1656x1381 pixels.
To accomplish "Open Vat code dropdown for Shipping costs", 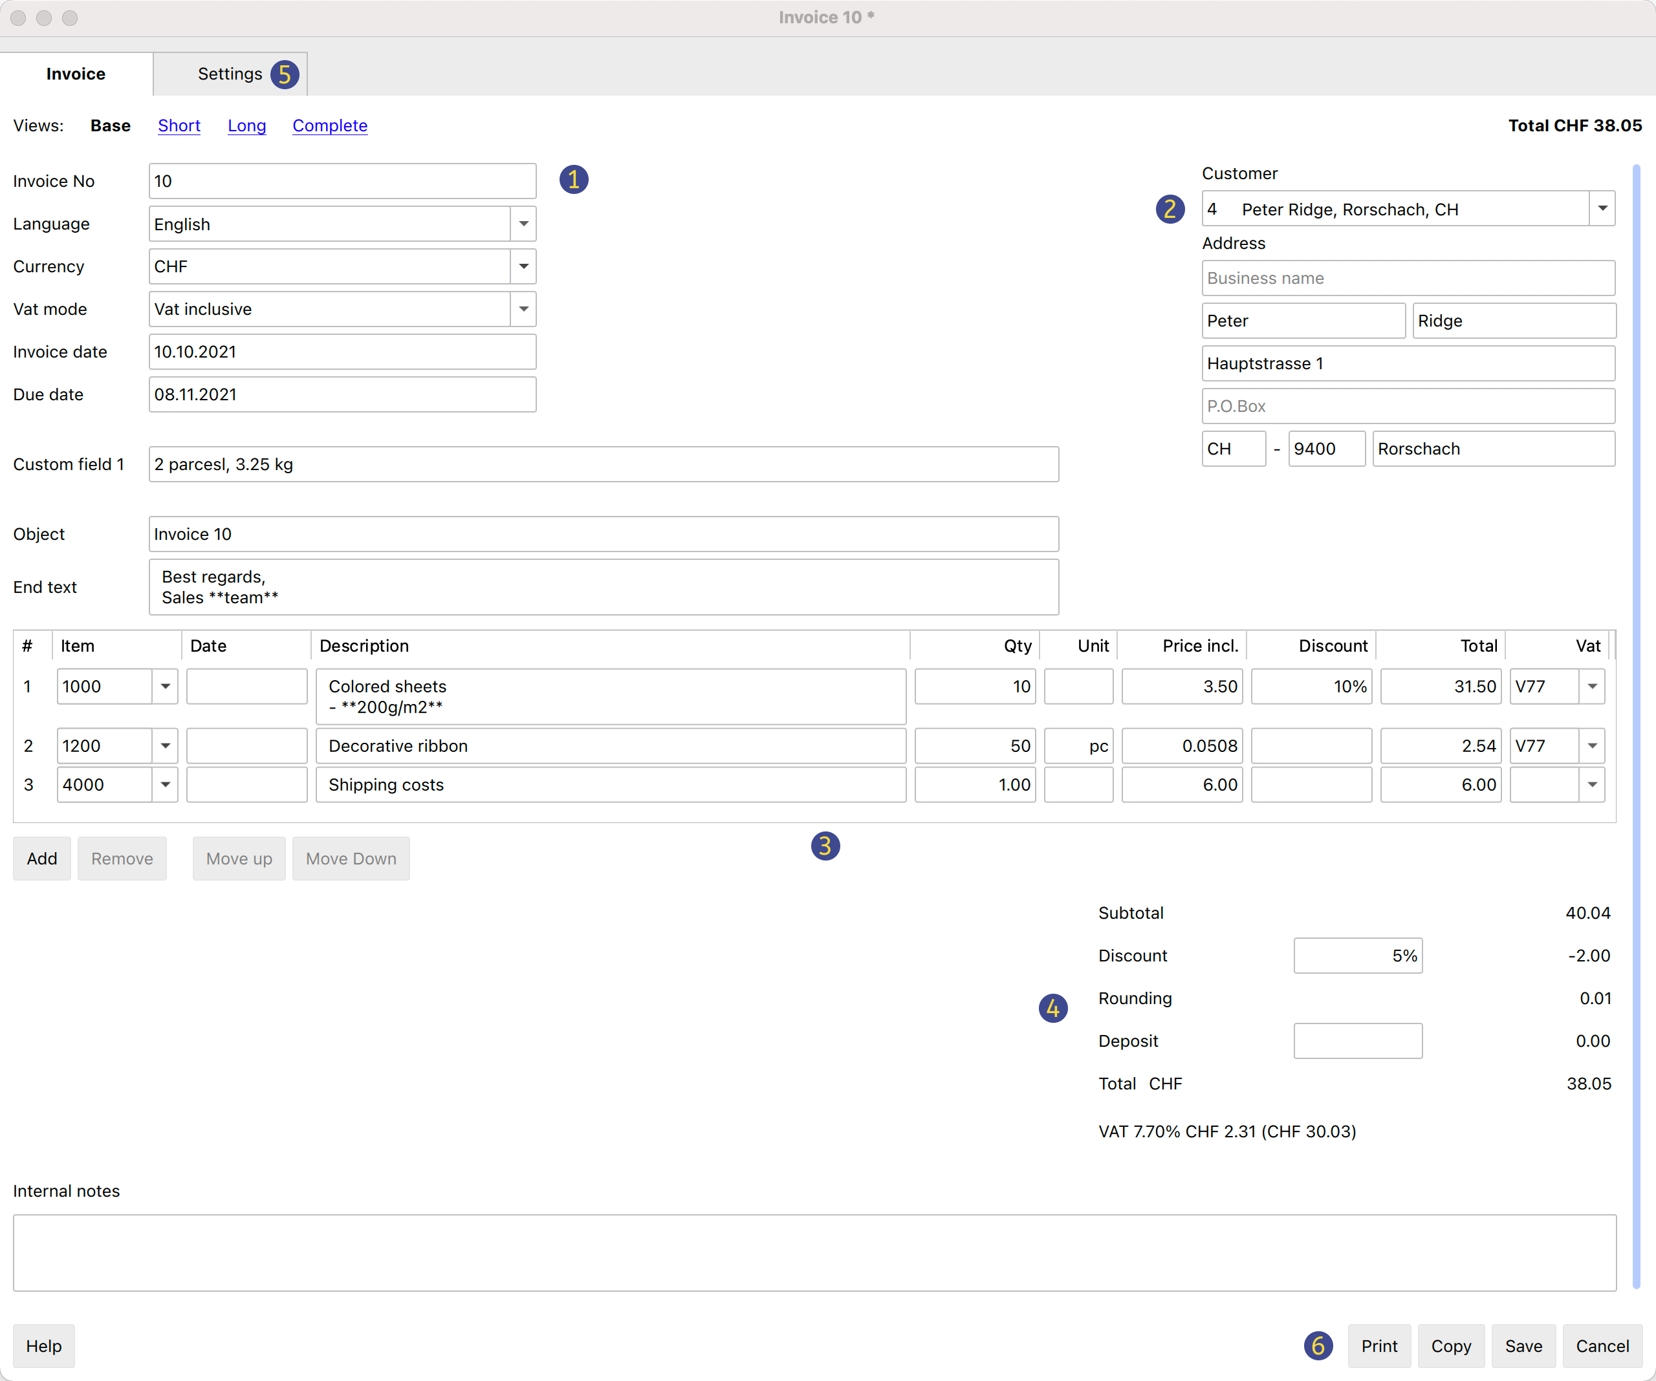I will pyautogui.click(x=1592, y=785).
